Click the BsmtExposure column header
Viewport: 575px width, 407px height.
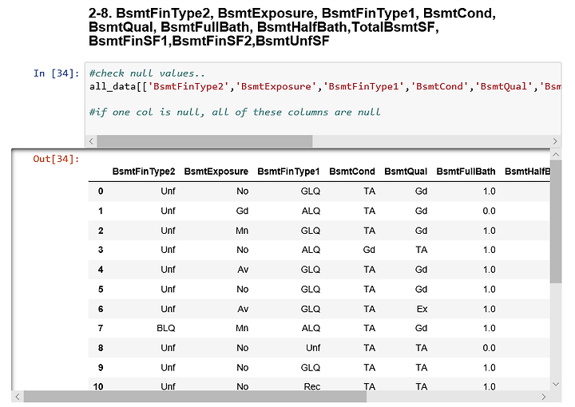[216, 172]
